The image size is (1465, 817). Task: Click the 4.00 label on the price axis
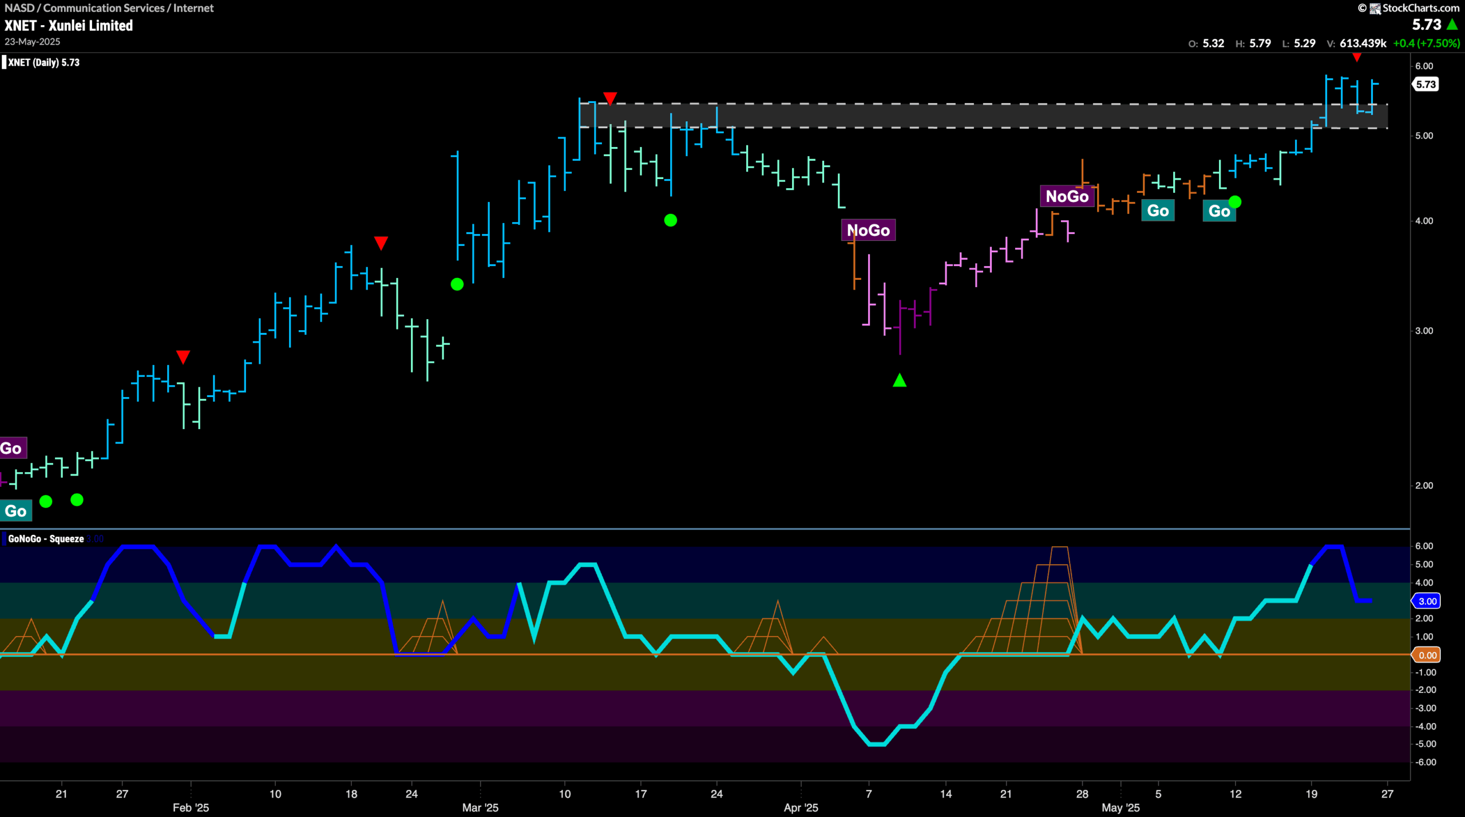click(1424, 221)
